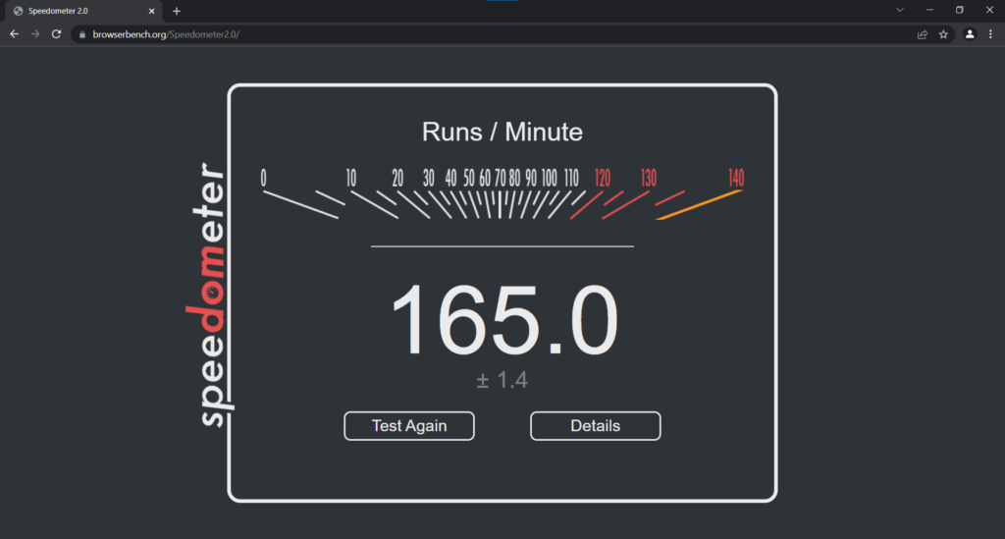Click the 0 gauge label
This screenshot has height=539, width=1005.
(263, 178)
